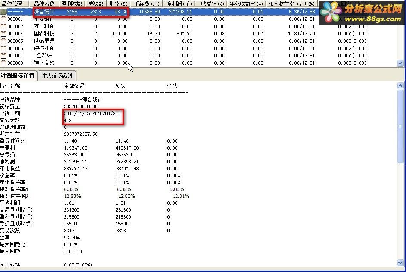406x272 pixels.
Task: Click the details panel scrollbar thumb
Action: tap(400, 126)
